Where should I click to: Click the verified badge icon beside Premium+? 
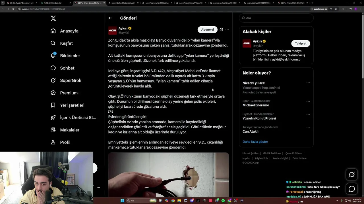pos(53,93)
